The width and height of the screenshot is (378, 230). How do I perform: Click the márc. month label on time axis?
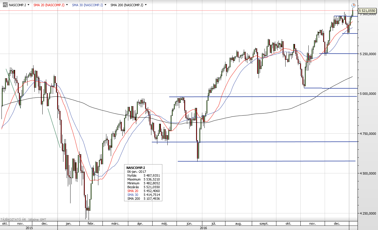pyautogui.click(x=116, y=223)
